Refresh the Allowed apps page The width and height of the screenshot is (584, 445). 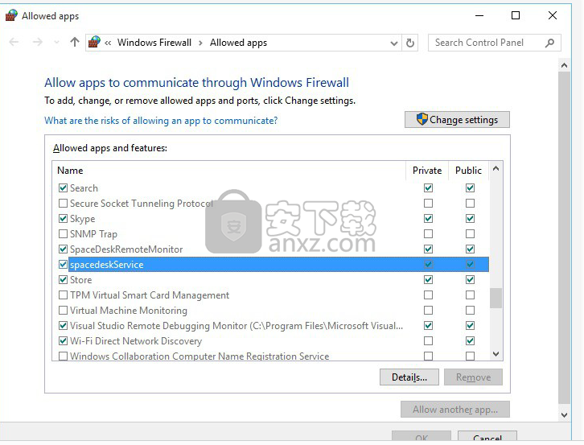[410, 43]
